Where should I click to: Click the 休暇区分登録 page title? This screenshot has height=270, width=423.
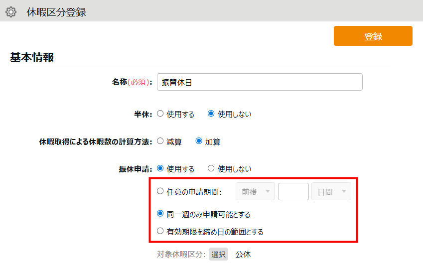(56, 12)
